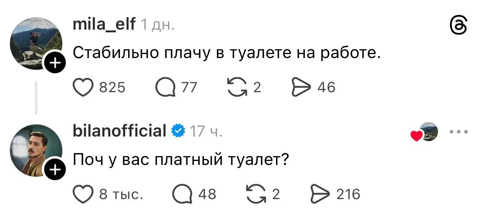The height and width of the screenshot is (213, 484).
Task: Open the three-dot menu on bilanofficial's reply
Action: click(x=458, y=132)
